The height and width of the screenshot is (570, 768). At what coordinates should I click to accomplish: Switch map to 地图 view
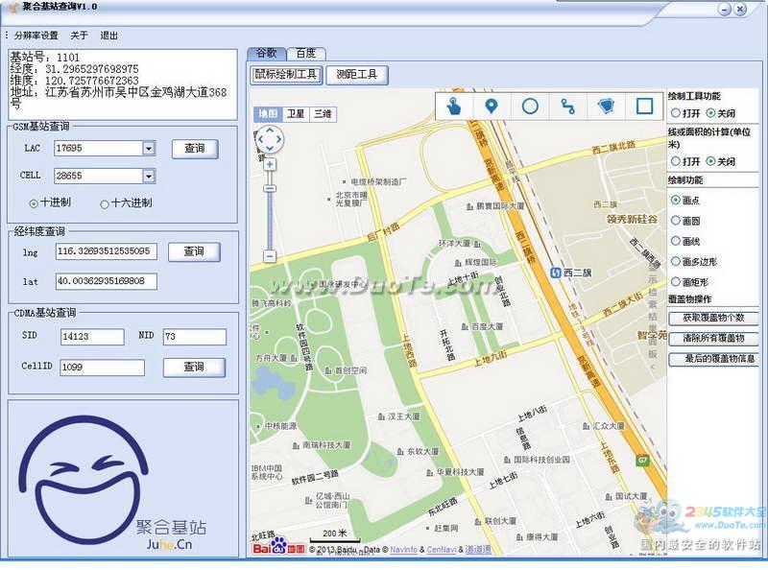(268, 114)
